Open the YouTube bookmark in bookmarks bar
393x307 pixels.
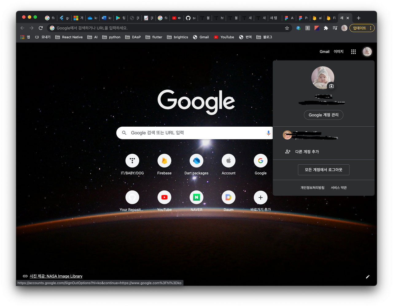point(224,37)
